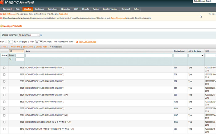Click the Manage Products box icon

click(x=1, y=26)
